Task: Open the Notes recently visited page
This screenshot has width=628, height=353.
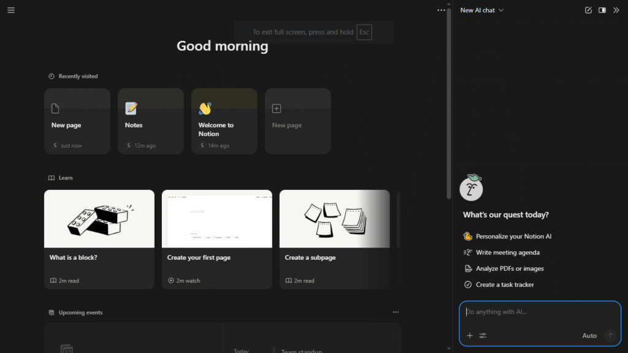Action: click(x=150, y=121)
